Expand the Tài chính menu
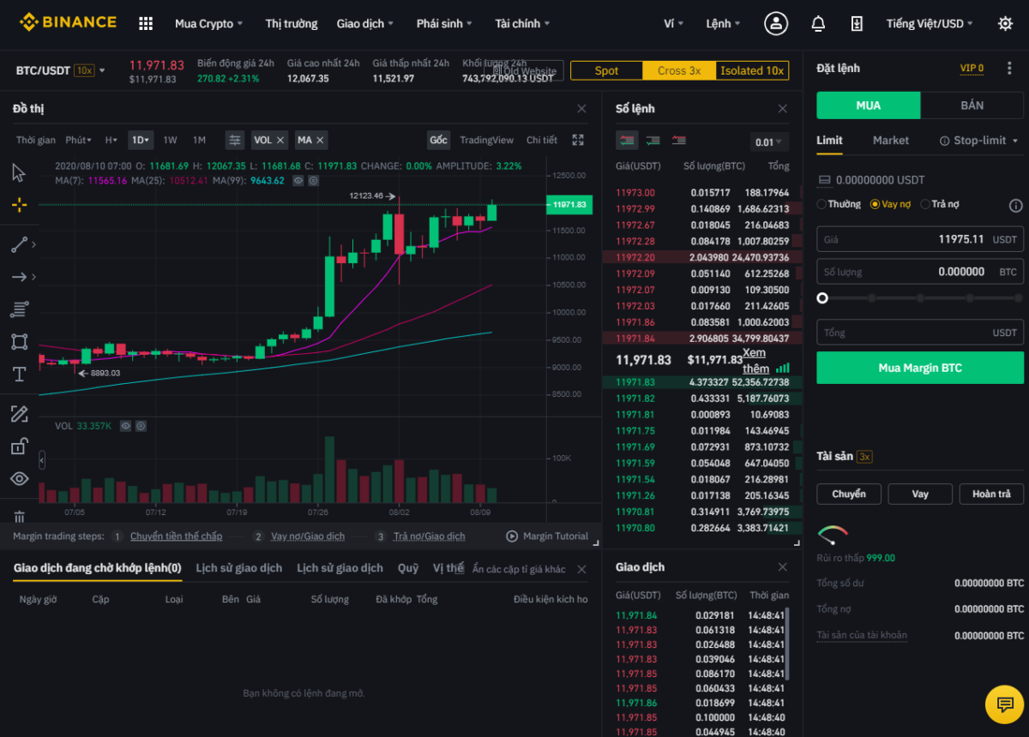This screenshot has height=737, width=1029. coord(523,24)
